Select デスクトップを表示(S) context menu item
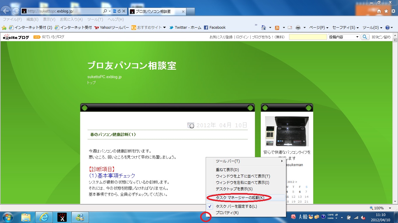Screen dimensions: 398x223 click(245, 189)
